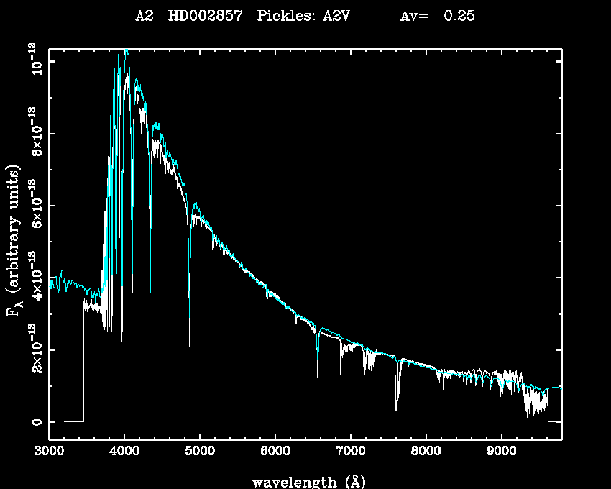This screenshot has height=489, width=611.
Task: Click the 8000 x-axis tick label
Action: pos(426,452)
